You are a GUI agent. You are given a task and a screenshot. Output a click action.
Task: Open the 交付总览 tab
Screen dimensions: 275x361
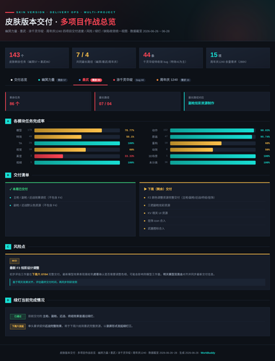pyautogui.click(x=19, y=79)
